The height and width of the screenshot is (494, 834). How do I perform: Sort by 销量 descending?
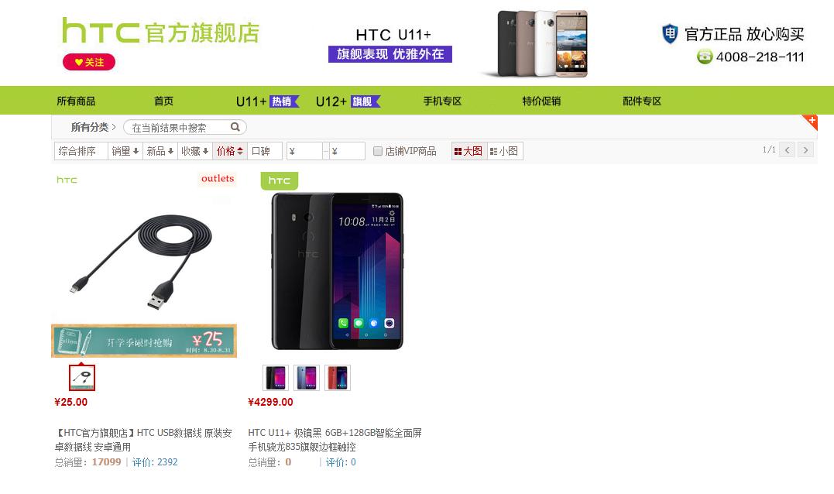point(125,151)
